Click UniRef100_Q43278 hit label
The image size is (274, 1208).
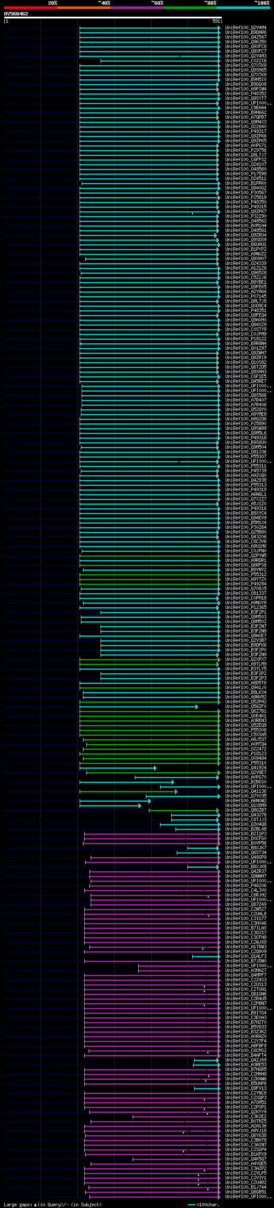[x=246, y=815]
